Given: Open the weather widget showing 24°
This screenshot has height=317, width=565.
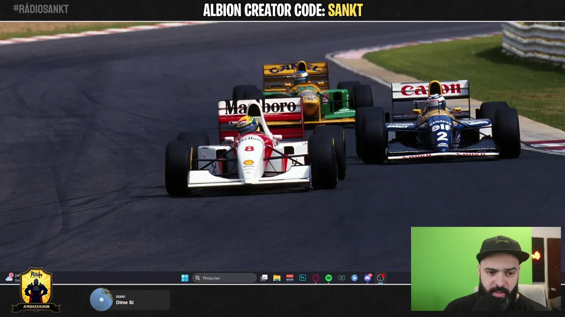Looking at the screenshot, I should pyautogui.click(x=13, y=277).
